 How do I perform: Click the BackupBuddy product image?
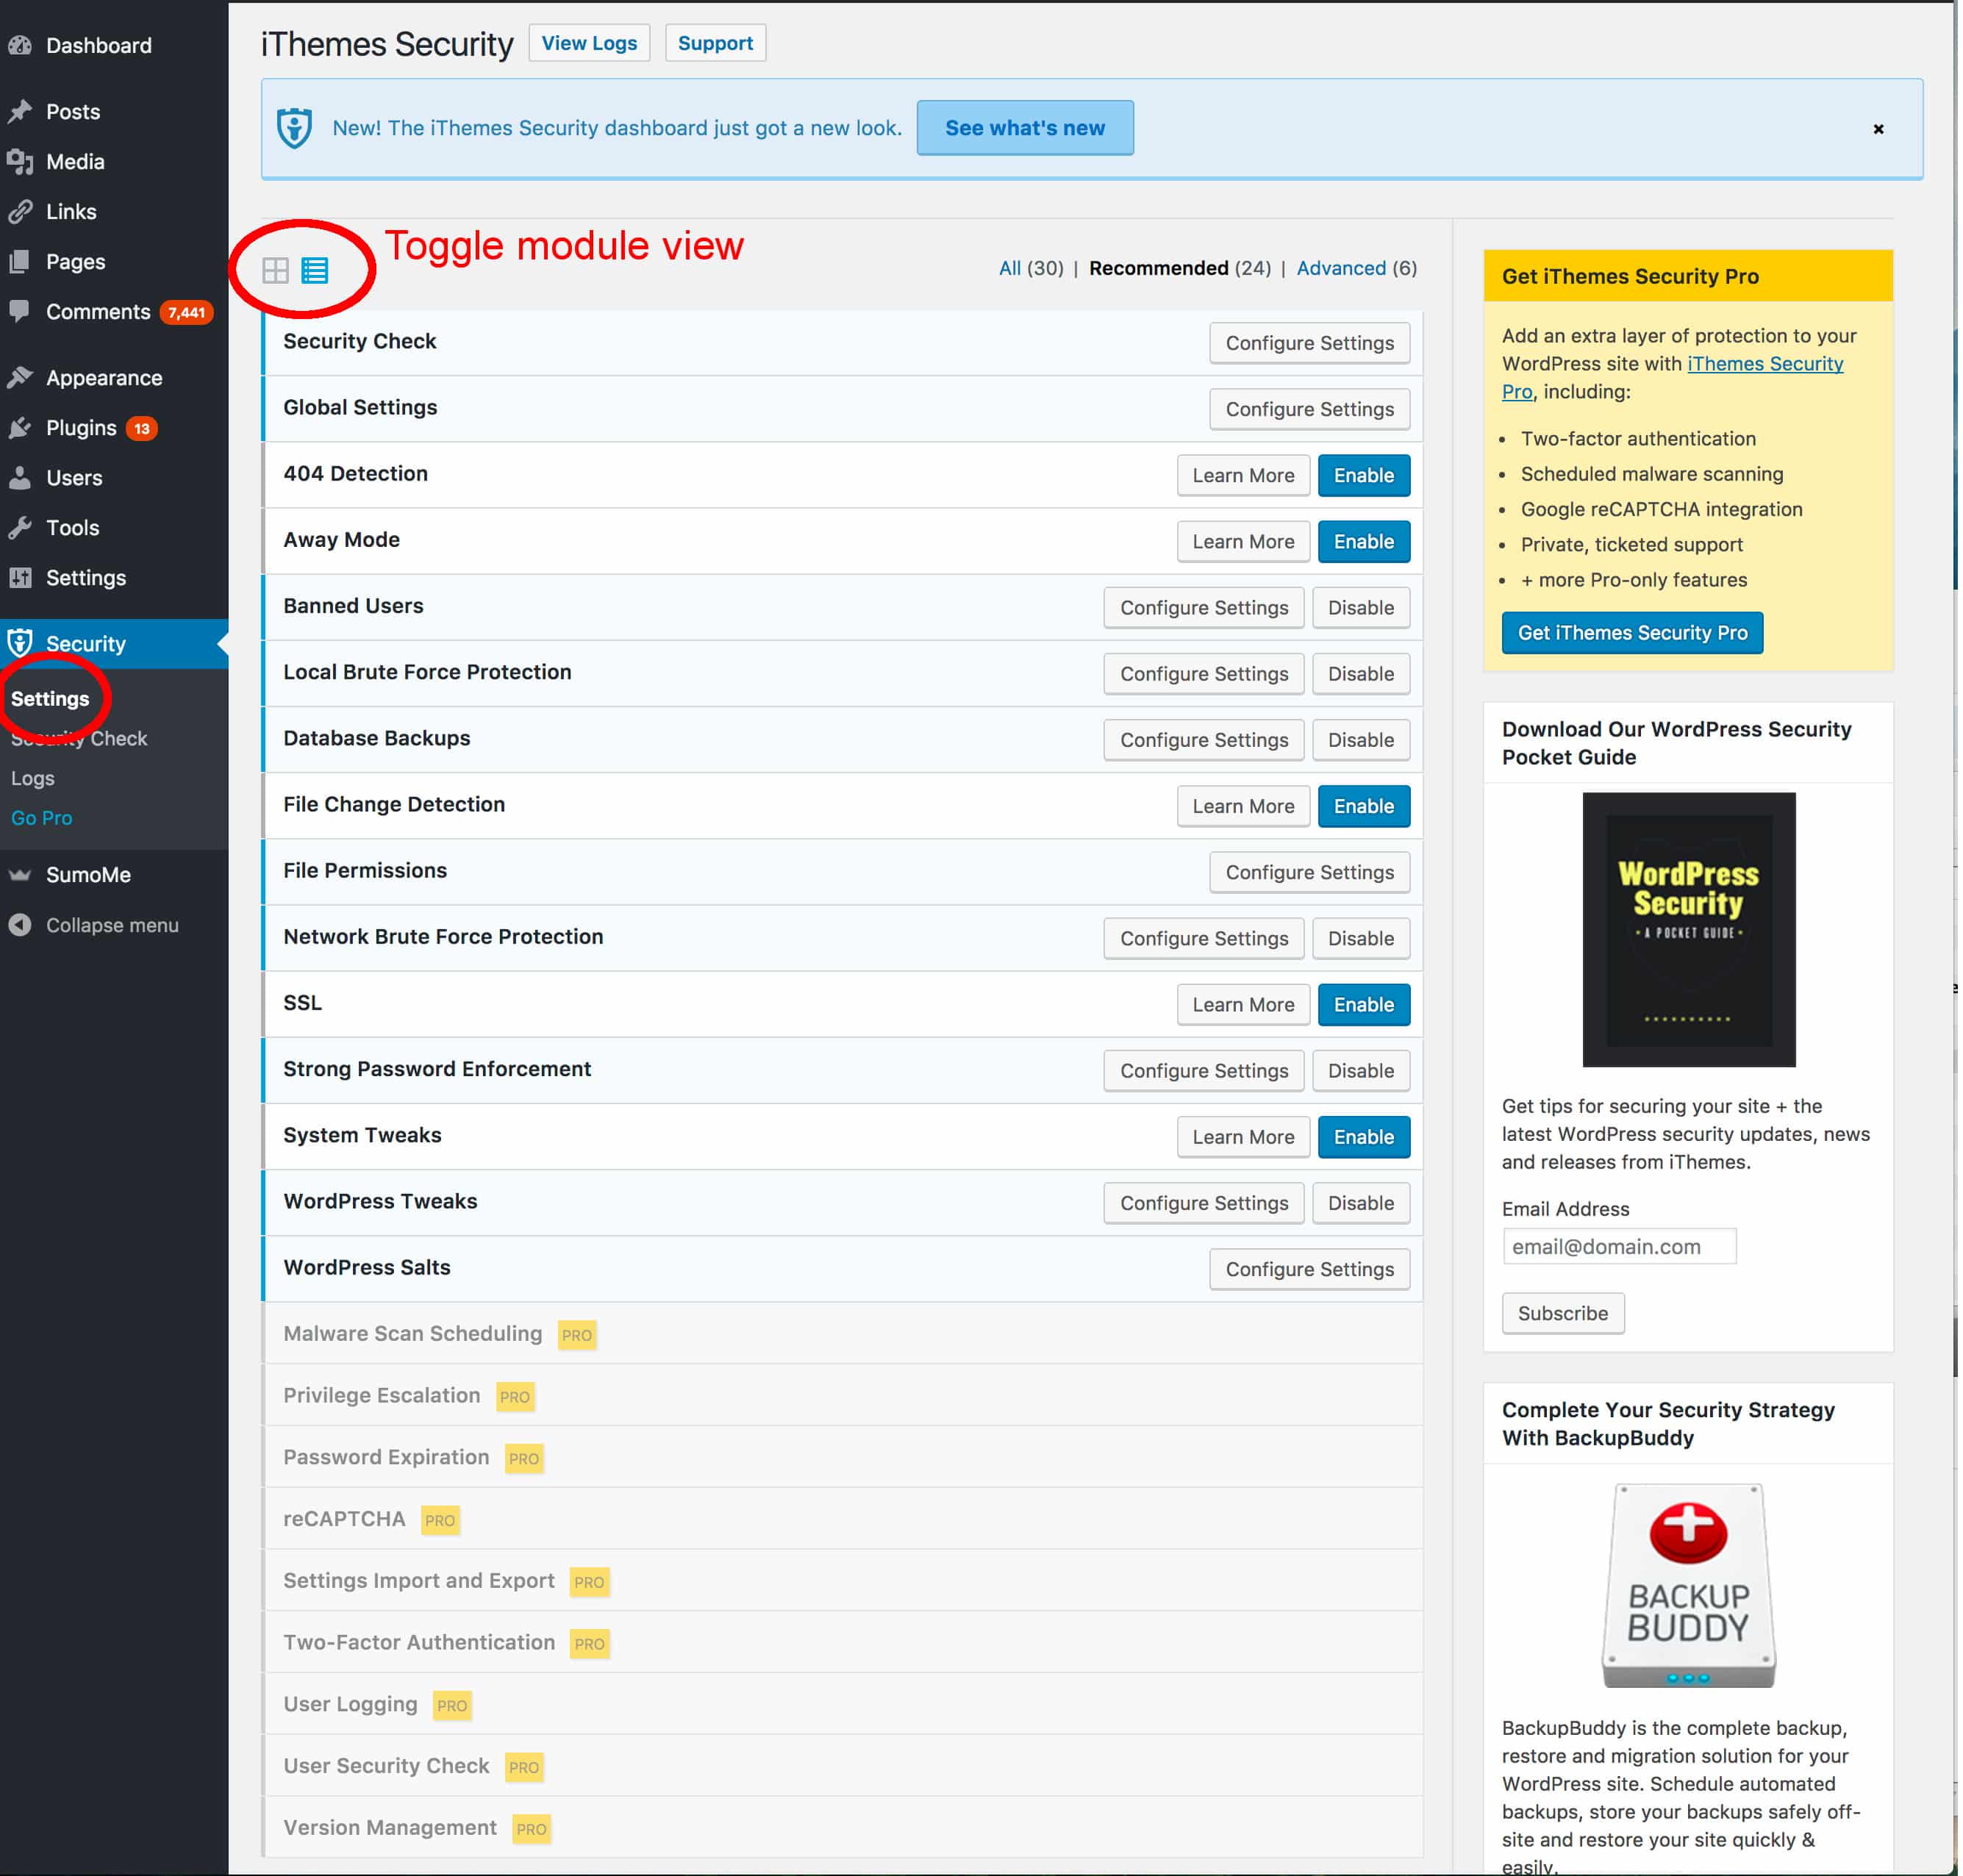click(1688, 1586)
